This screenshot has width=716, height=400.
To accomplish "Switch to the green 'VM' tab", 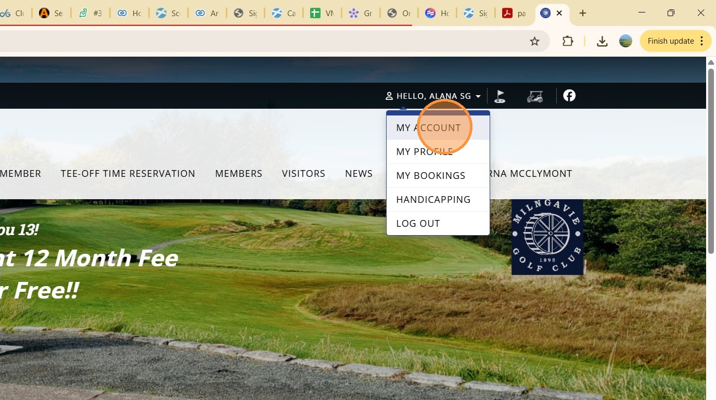I will tap(323, 14).
